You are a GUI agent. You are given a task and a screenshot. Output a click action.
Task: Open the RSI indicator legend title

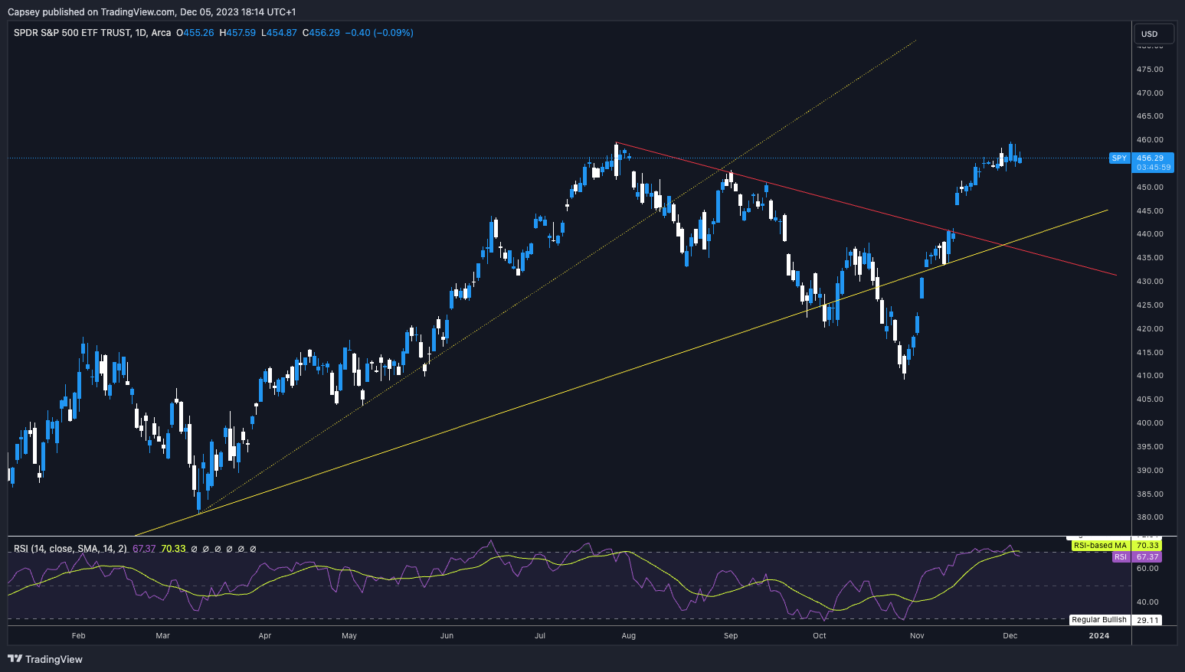click(69, 549)
